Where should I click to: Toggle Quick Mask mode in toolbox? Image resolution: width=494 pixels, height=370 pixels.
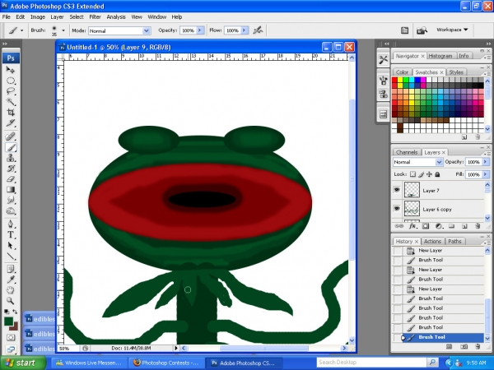point(11,338)
